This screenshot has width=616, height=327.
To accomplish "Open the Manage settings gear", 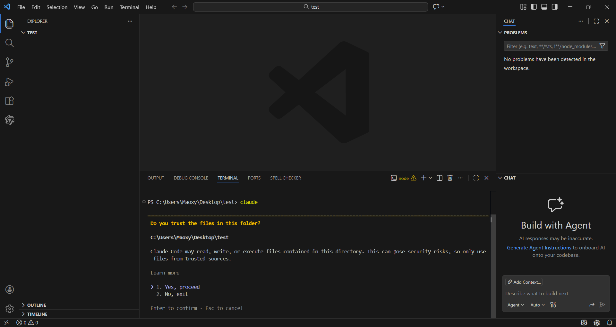I will click(10, 309).
